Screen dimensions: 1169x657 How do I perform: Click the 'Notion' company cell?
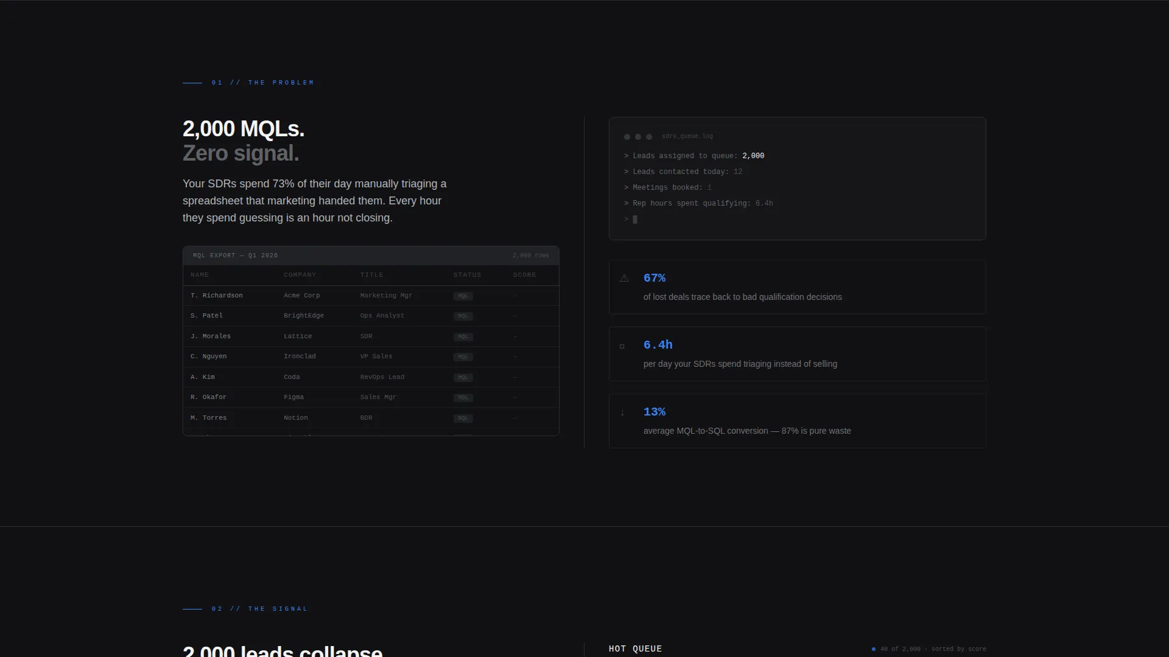pos(296,418)
